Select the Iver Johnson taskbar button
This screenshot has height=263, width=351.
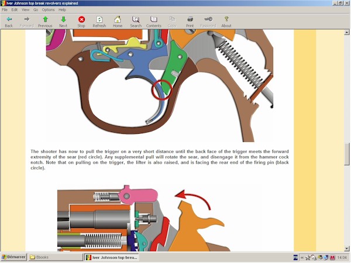pos(111,257)
